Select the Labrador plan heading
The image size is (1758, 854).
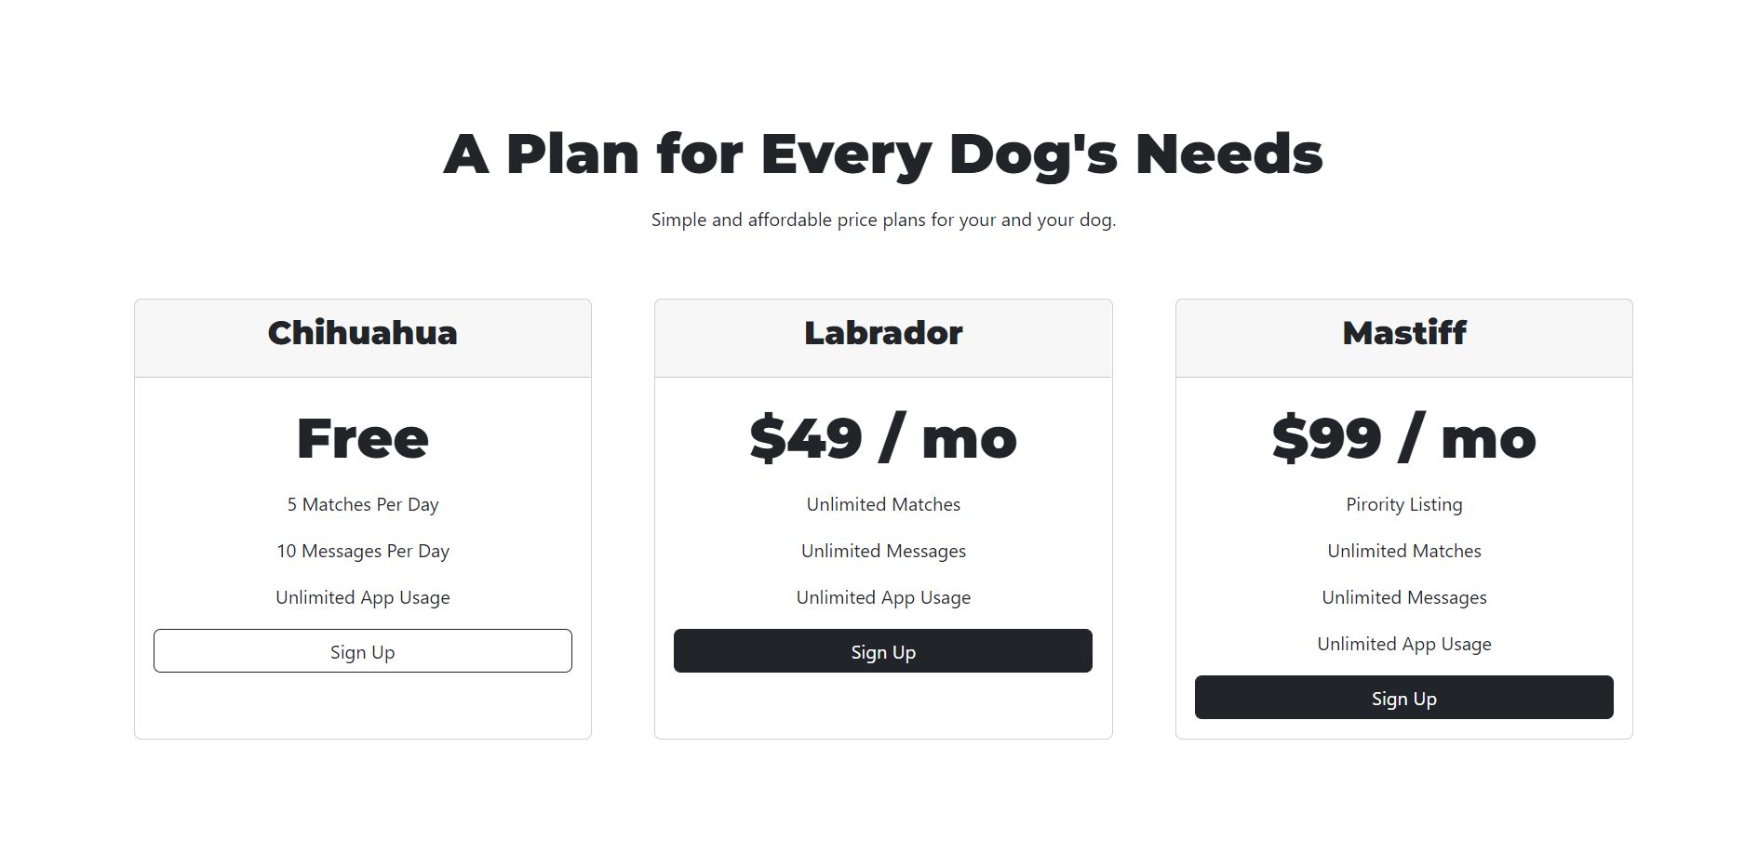(882, 334)
